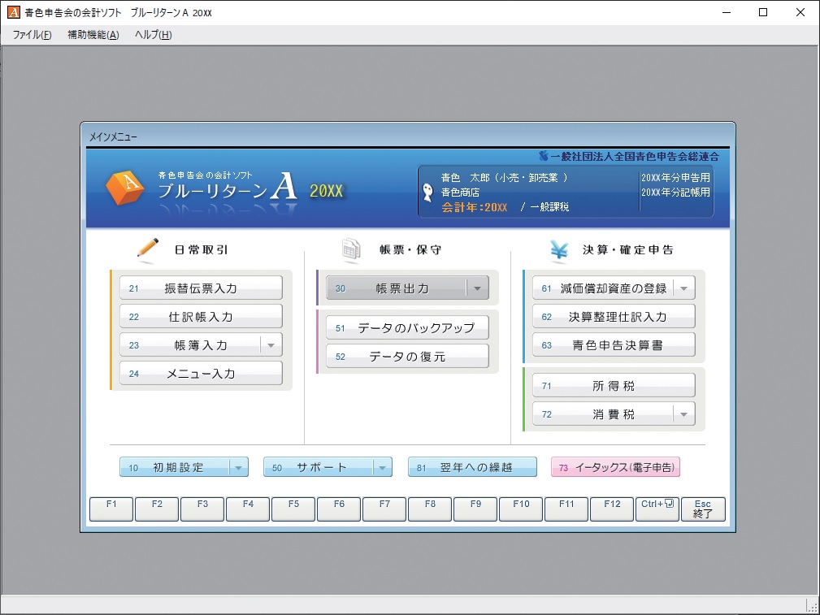Maximize the ブルーリターンA window
This screenshot has height=615, width=820.
[x=763, y=12]
